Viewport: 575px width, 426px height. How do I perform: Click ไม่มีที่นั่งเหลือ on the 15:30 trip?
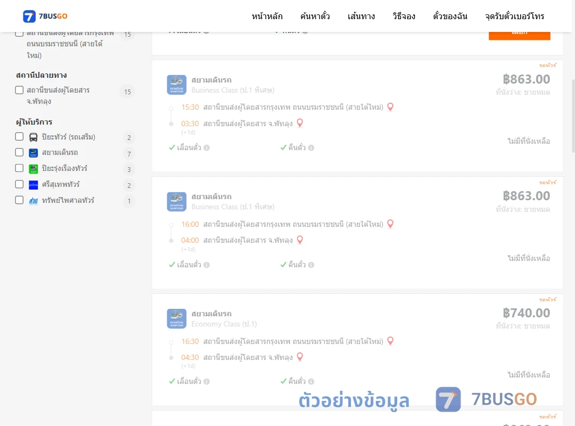coord(529,141)
